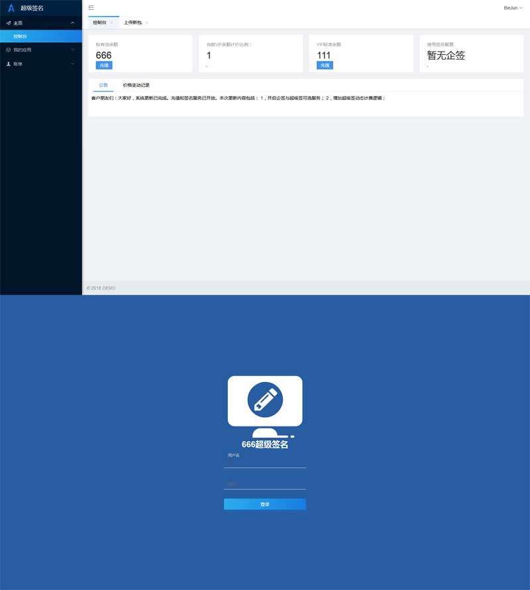Switch to the 价格变动记录 tab
The width and height of the screenshot is (530, 590).
pos(136,85)
